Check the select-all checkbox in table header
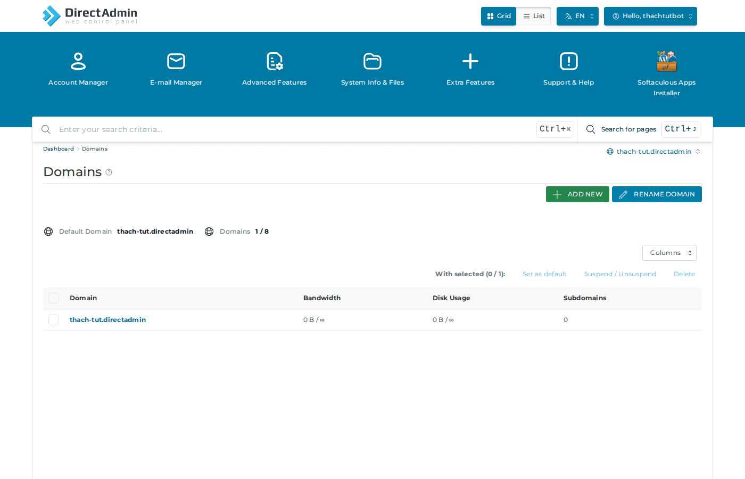Screen dimensions: 745x479 coord(54,298)
